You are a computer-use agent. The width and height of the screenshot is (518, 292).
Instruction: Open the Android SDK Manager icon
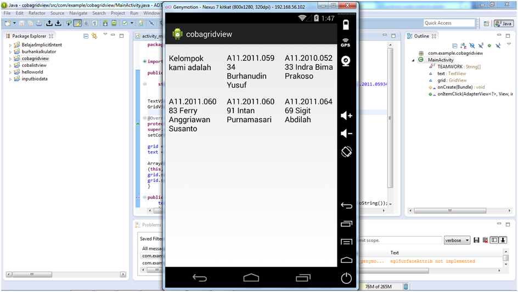click(x=105, y=23)
